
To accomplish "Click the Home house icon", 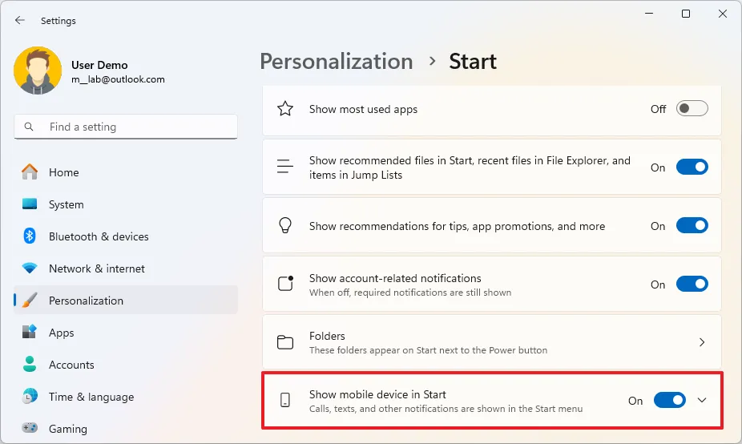I will coord(30,172).
